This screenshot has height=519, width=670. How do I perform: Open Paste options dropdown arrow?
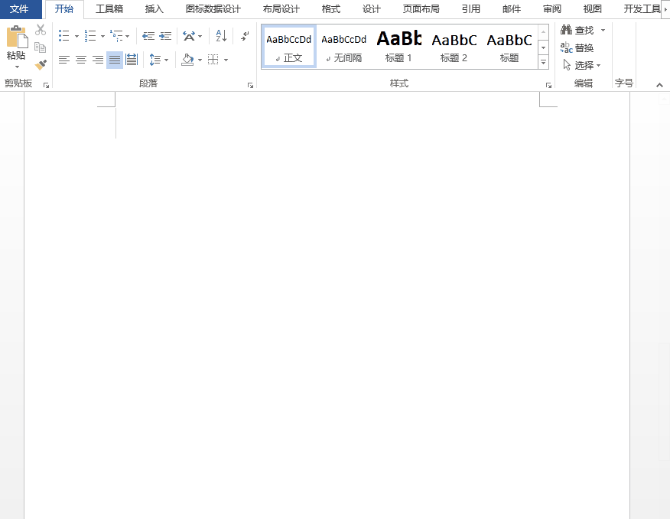pos(17,67)
